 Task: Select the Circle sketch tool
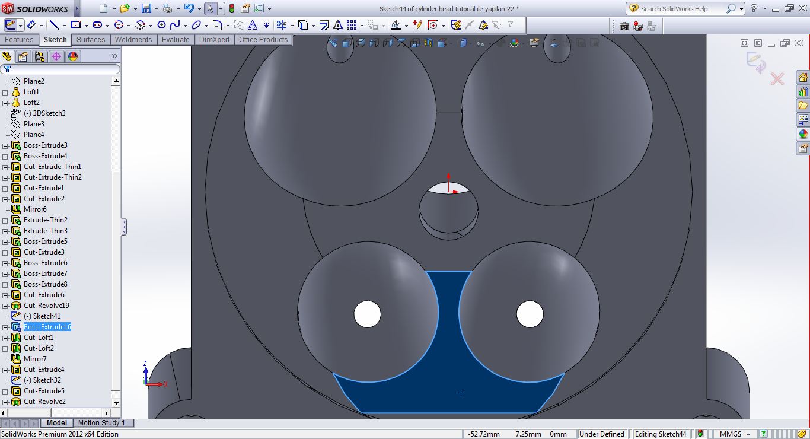pos(119,25)
